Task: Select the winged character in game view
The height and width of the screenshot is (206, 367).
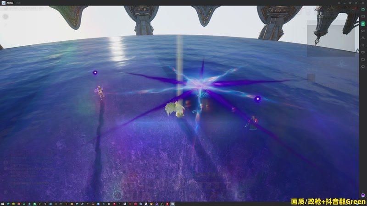Action: click(175, 109)
